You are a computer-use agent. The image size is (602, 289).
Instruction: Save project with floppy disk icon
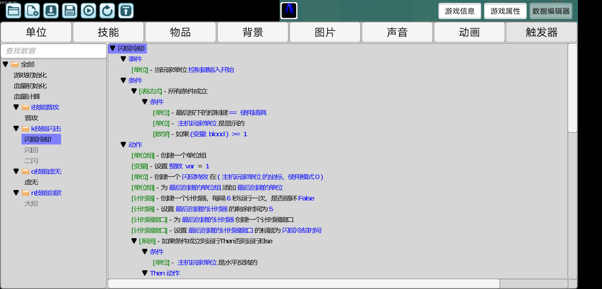tap(70, 11)
